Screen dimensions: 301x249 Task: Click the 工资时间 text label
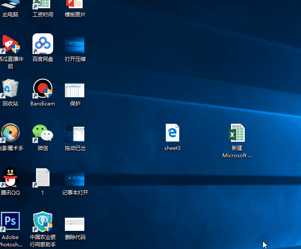pyautogui.click(x=43, y=15)
